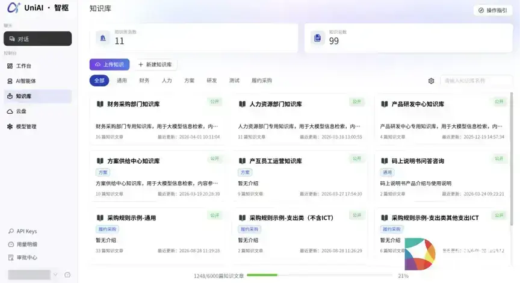This screenshot has width=520, height=283.
Task: Click the book icon of 采购规则示例-通用
Action: click(x=100, y=218)
